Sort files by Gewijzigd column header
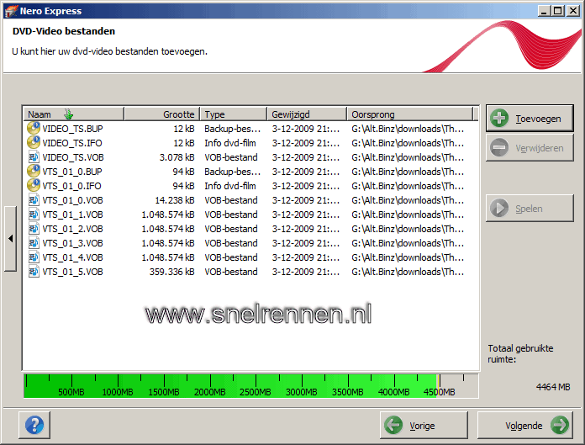The width and height of the screenshot is (585, 445). (307, 114)
